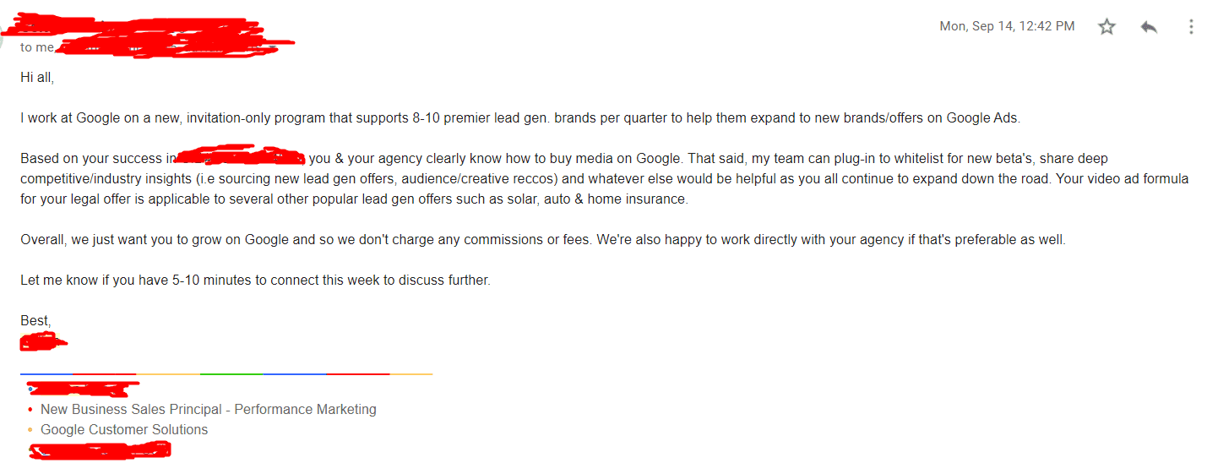Viewport: 1207px width, 474px height.
Task: Star this email message
Action: pos(1106,27)
